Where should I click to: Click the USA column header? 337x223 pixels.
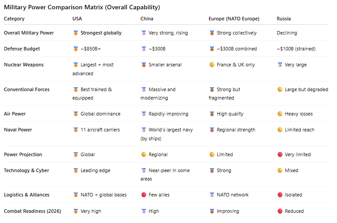click(x=77, y=19)
